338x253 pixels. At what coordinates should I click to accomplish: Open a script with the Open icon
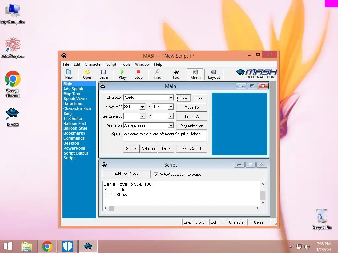(87, 74)
